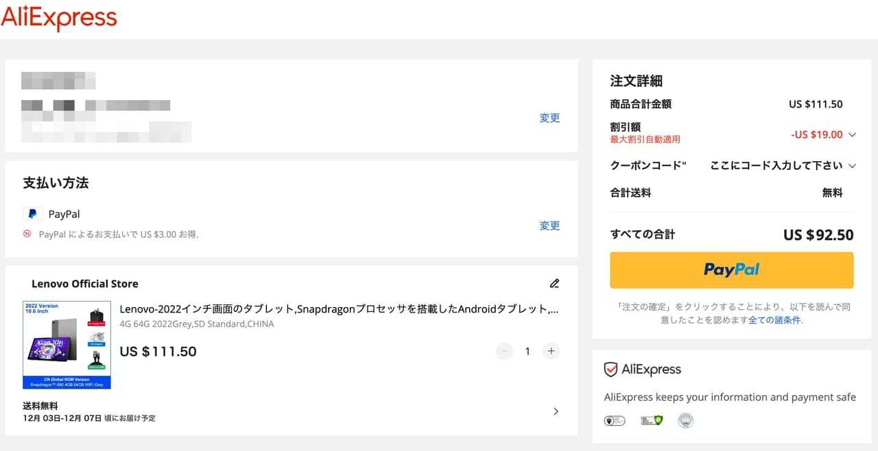Click the AliExpress logo in the header
Screen dimensions: 878x451
coord(59,18)
